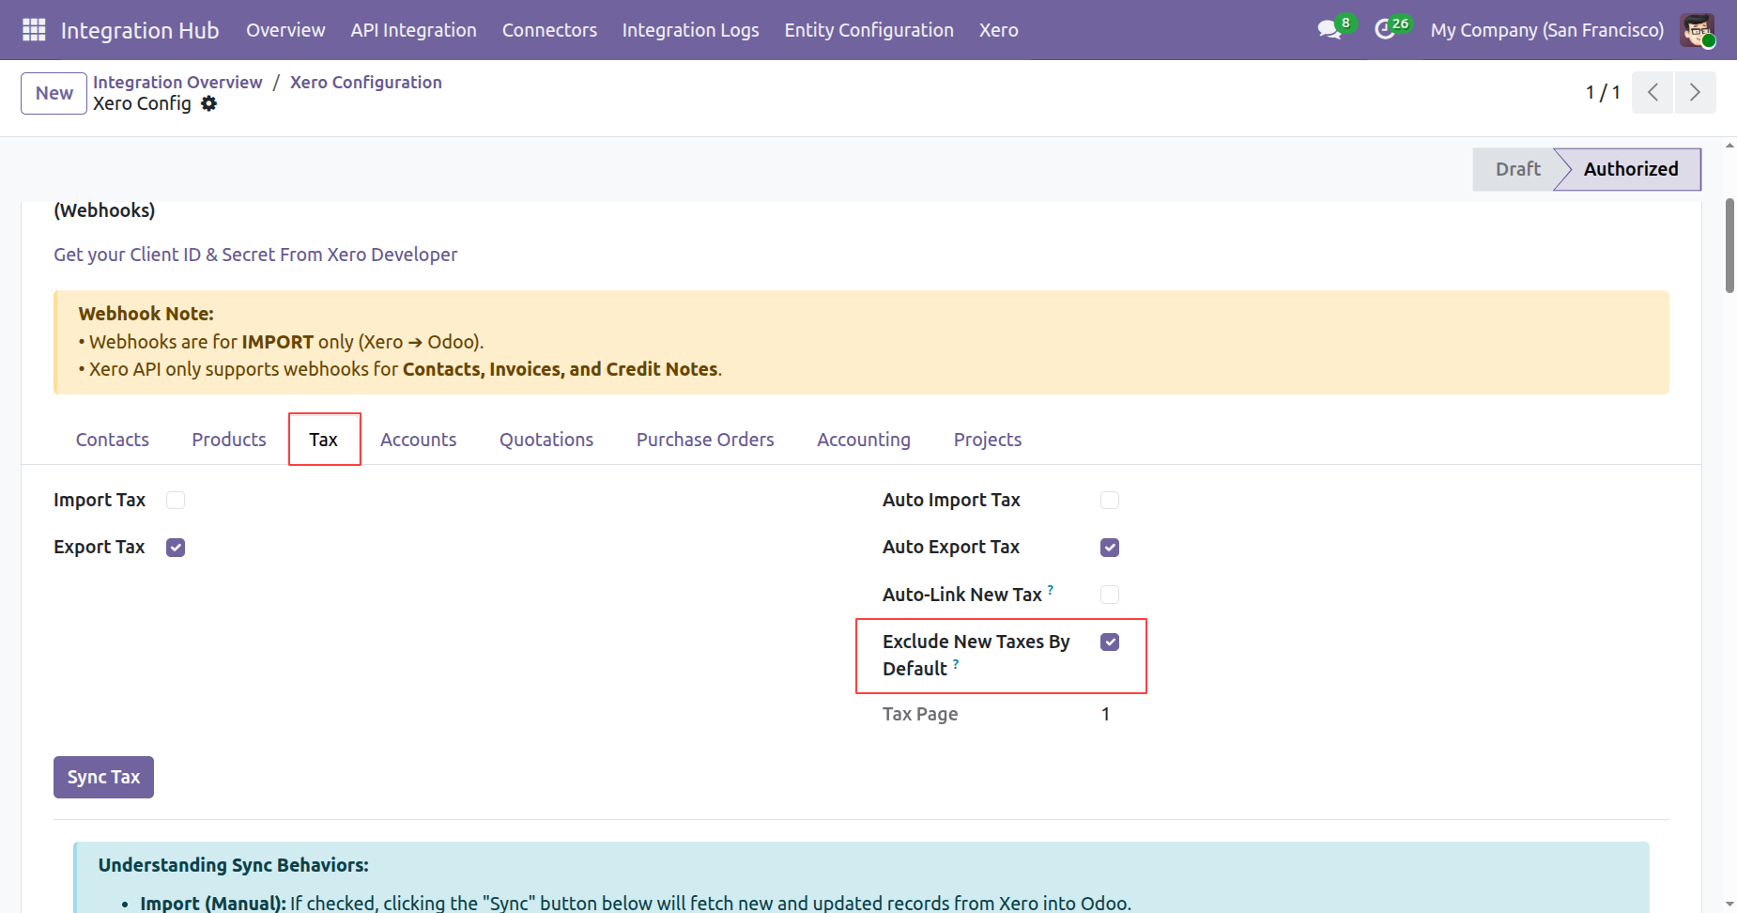Switch to the Projects tab
The image size is (1737, 913).
tap(988, 440)
